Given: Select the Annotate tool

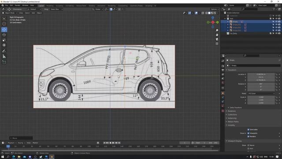Looking at the screenshot, I should tap(4, 51).
